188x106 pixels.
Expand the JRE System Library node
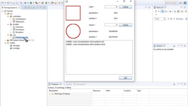(5, 40)
